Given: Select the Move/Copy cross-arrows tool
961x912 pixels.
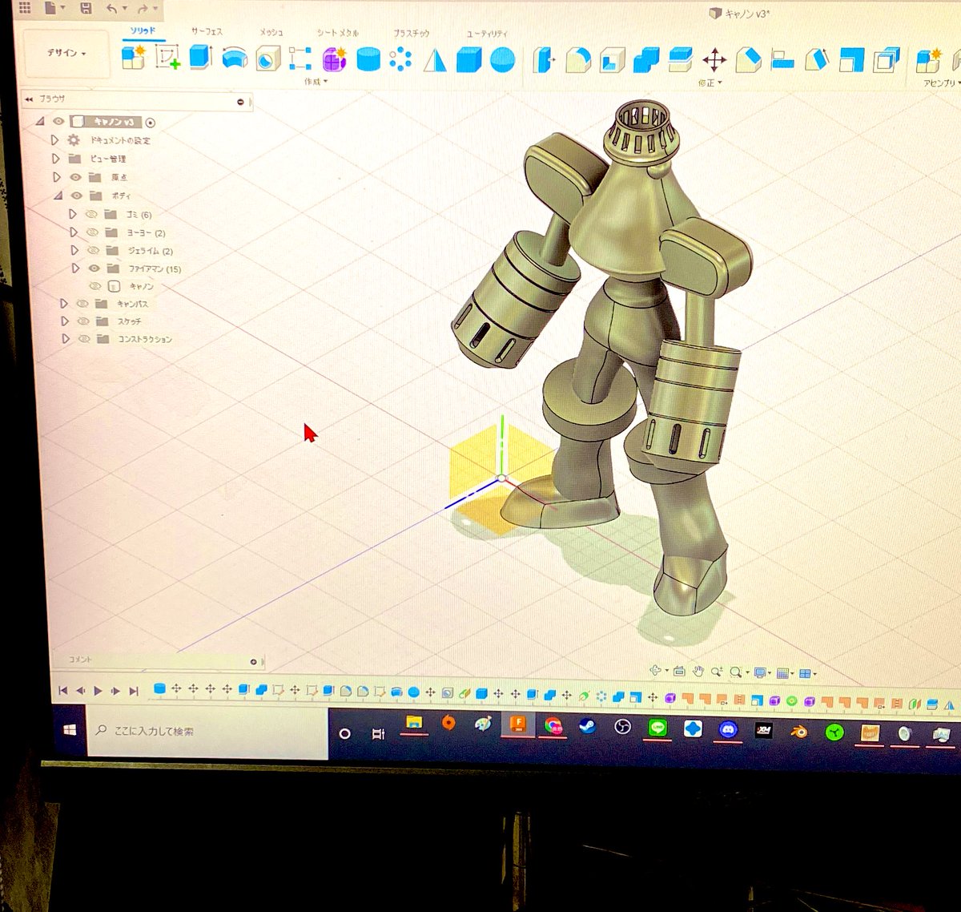Looking at the screenshot, I should (714, 60).
